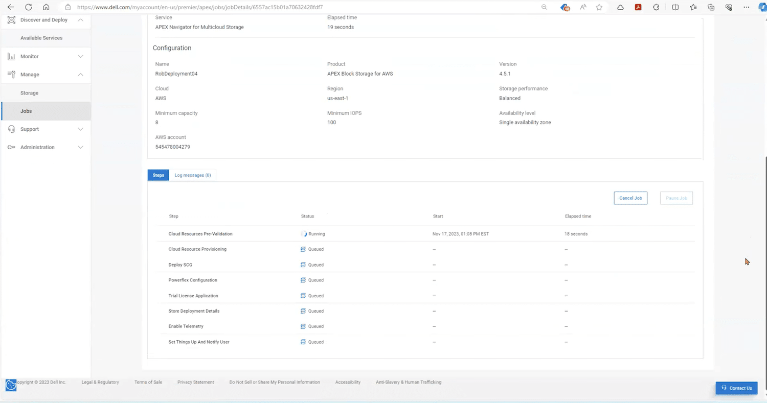Viewport: 767px width, 403px height.
Task: Open Storage under Manage
Action: [29, 93]
